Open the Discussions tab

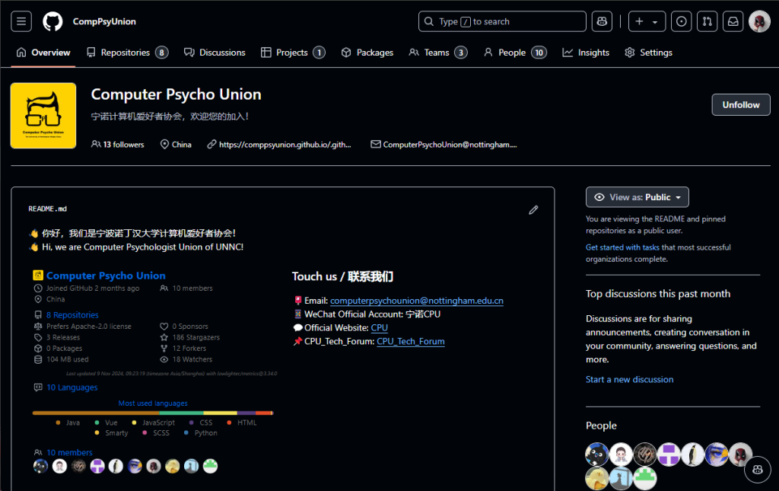215,53
